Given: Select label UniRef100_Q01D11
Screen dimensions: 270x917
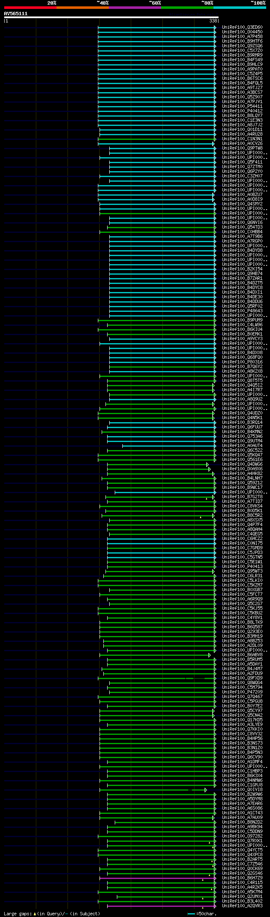Looking at the screenshot, I should point(242,130).
